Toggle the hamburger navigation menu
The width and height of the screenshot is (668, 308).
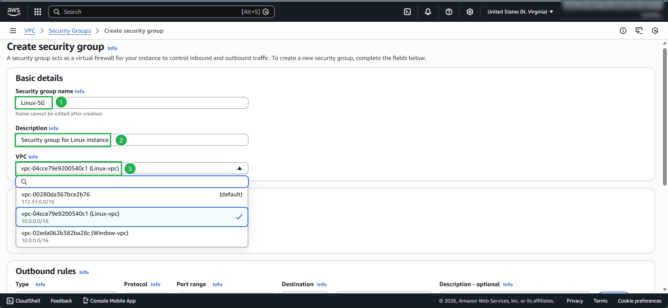click(x=13, y=31)
